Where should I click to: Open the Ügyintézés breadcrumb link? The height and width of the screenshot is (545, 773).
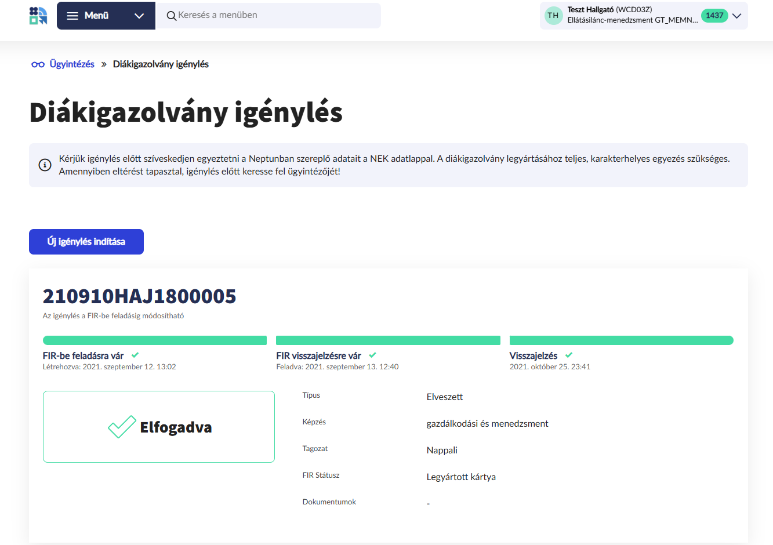tap(69, 64)
